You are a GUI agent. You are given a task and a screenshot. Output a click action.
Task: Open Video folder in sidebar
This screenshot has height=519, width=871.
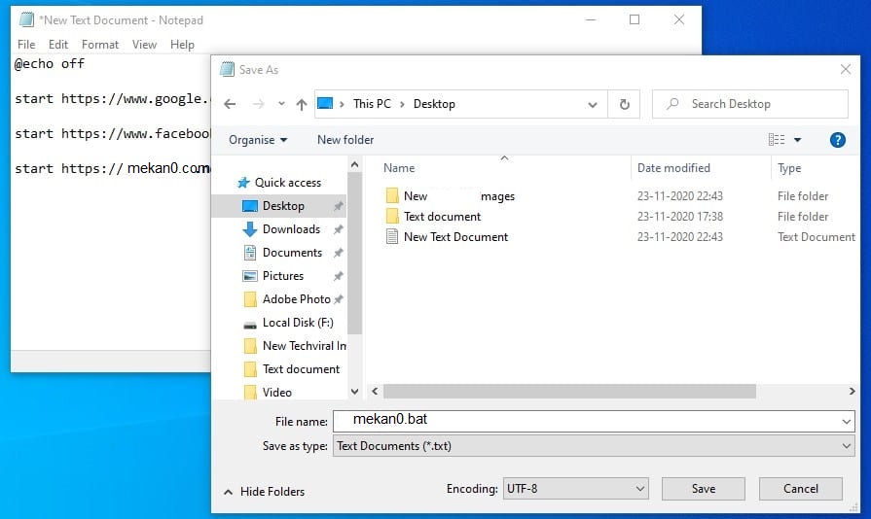(276, 392)
